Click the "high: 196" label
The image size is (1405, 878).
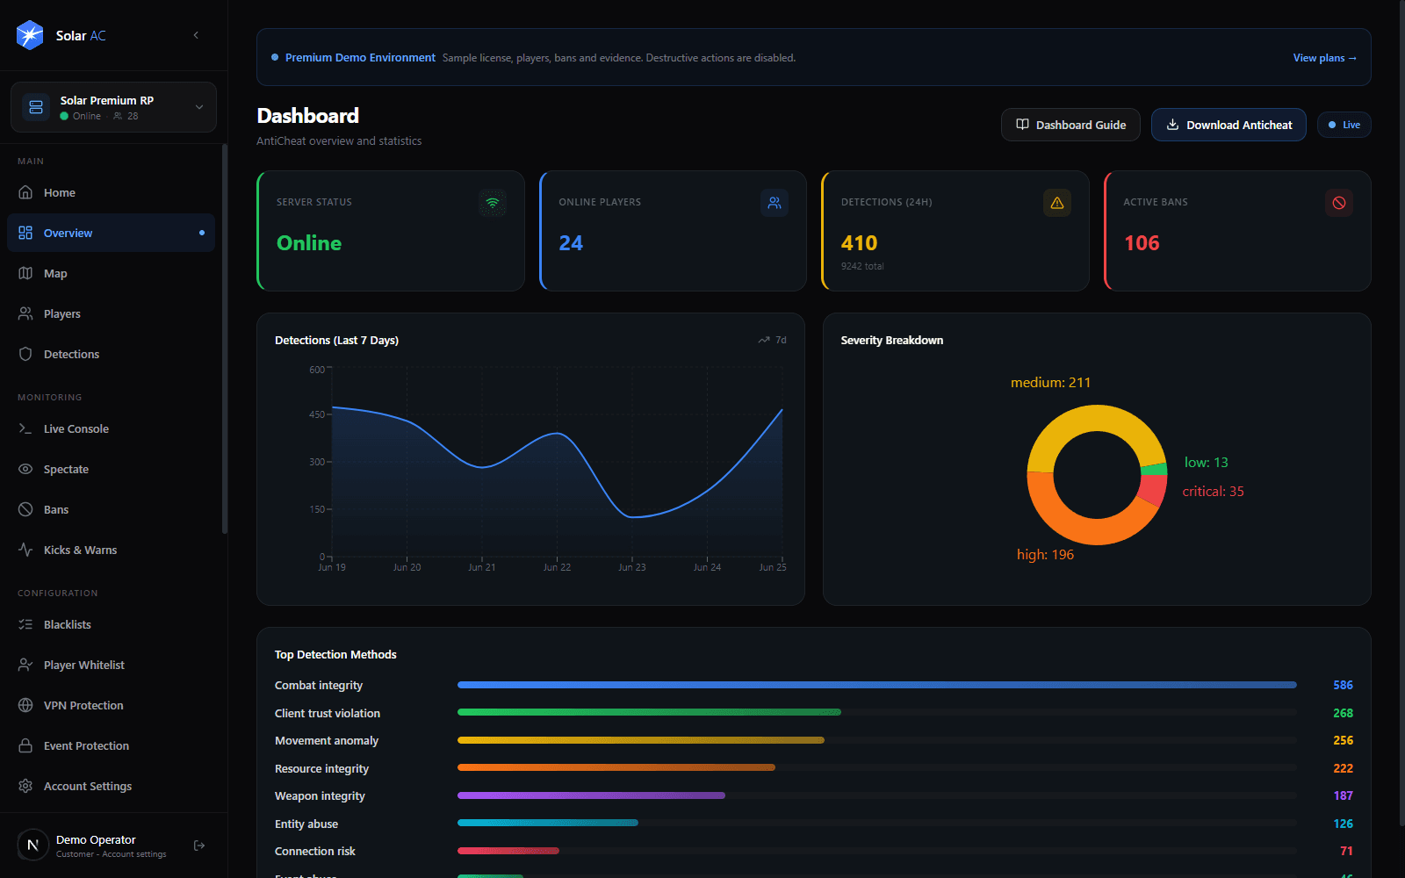(x=1045, y=555)
